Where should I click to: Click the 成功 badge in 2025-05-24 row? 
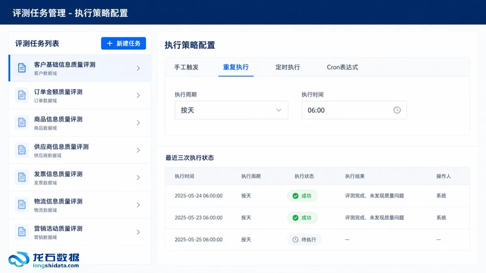(x=303, y=196)
